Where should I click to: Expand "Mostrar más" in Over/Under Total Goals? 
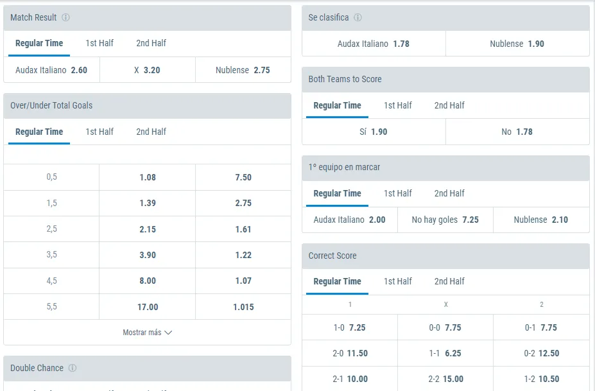[x=147, y=332]
